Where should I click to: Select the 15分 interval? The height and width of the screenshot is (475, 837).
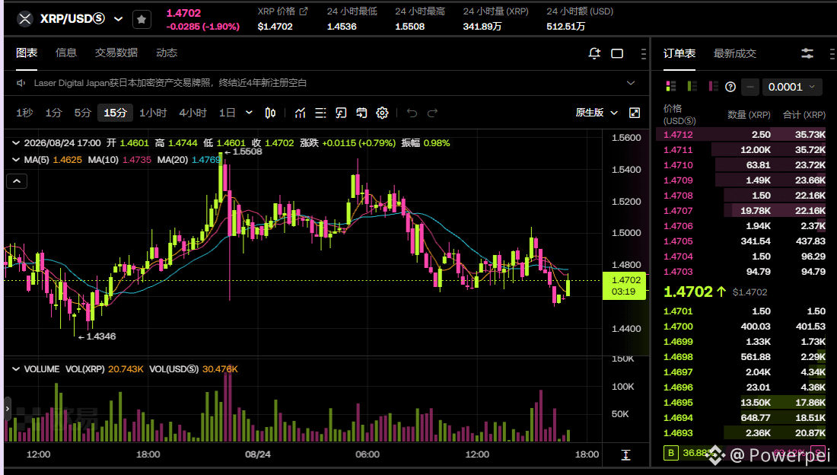[116, 113]
